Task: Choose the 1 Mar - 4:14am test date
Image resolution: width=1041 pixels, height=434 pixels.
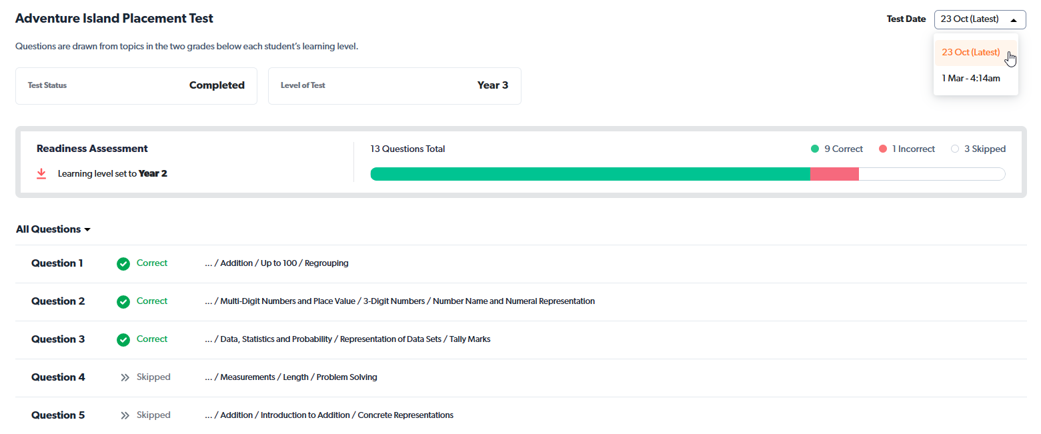Action: point(970,79)
